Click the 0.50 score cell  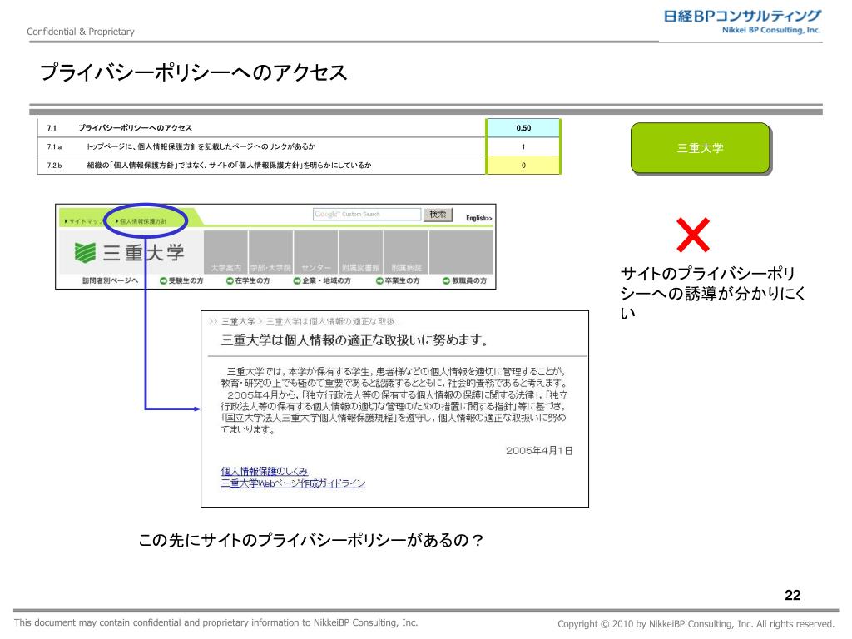point(523,128)
